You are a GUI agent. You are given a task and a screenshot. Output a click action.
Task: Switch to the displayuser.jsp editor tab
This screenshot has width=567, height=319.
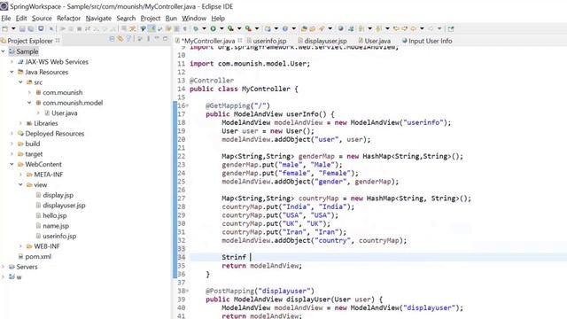click(x=322, y=41)
